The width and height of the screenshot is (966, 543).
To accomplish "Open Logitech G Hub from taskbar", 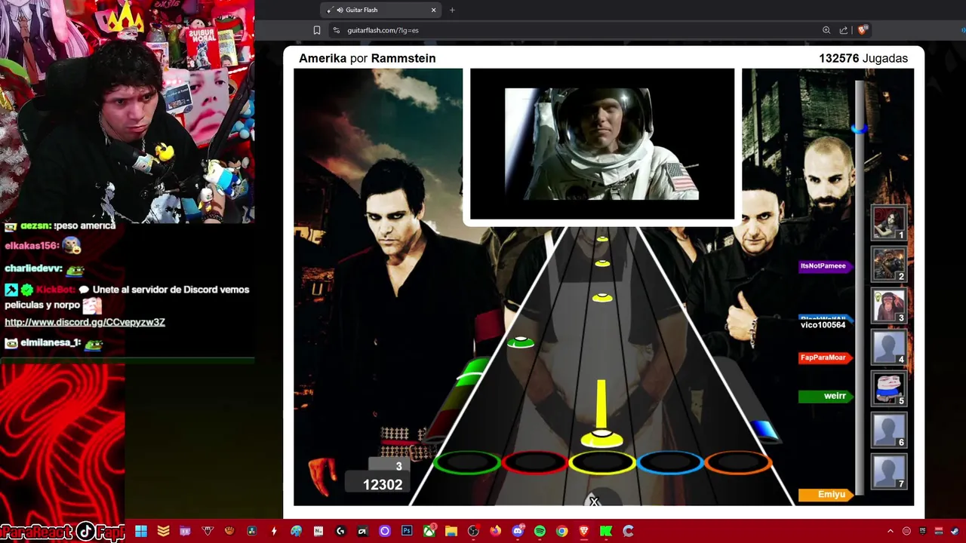I will (340, 531).
